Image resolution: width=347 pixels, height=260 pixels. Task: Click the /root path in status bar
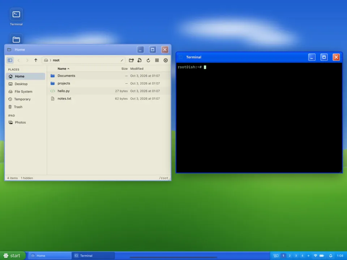163,178
